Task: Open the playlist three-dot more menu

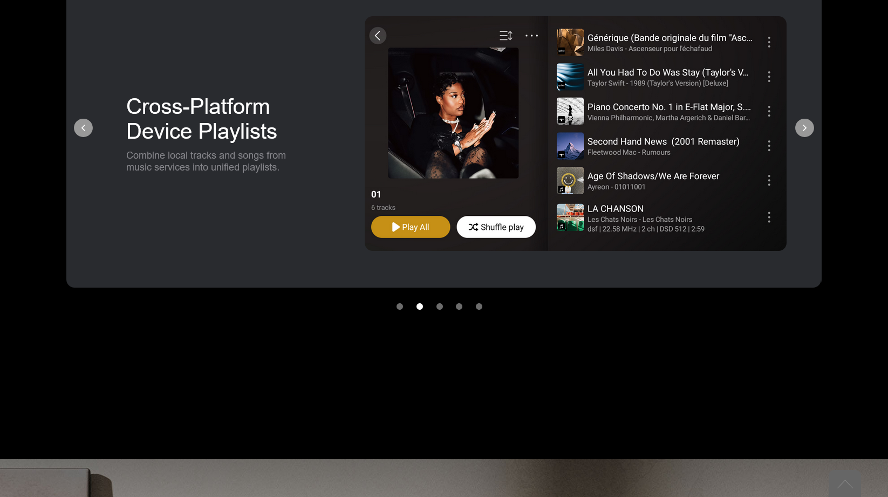Action: (531, 36)
